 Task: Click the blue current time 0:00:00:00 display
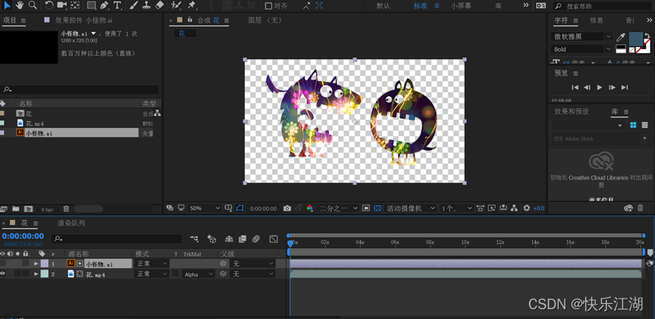pos(23,236)
